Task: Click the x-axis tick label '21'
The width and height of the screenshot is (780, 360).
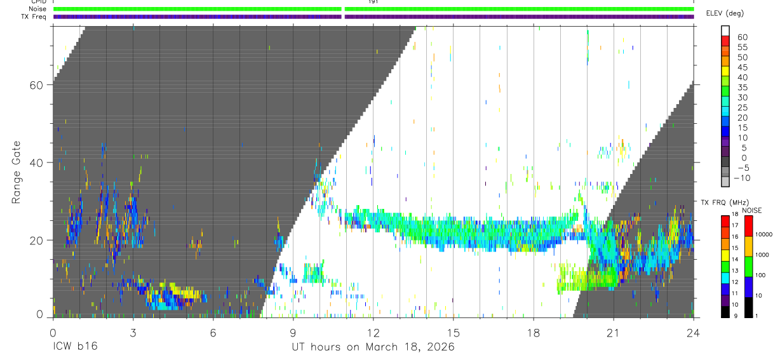Action: (614, 332)
